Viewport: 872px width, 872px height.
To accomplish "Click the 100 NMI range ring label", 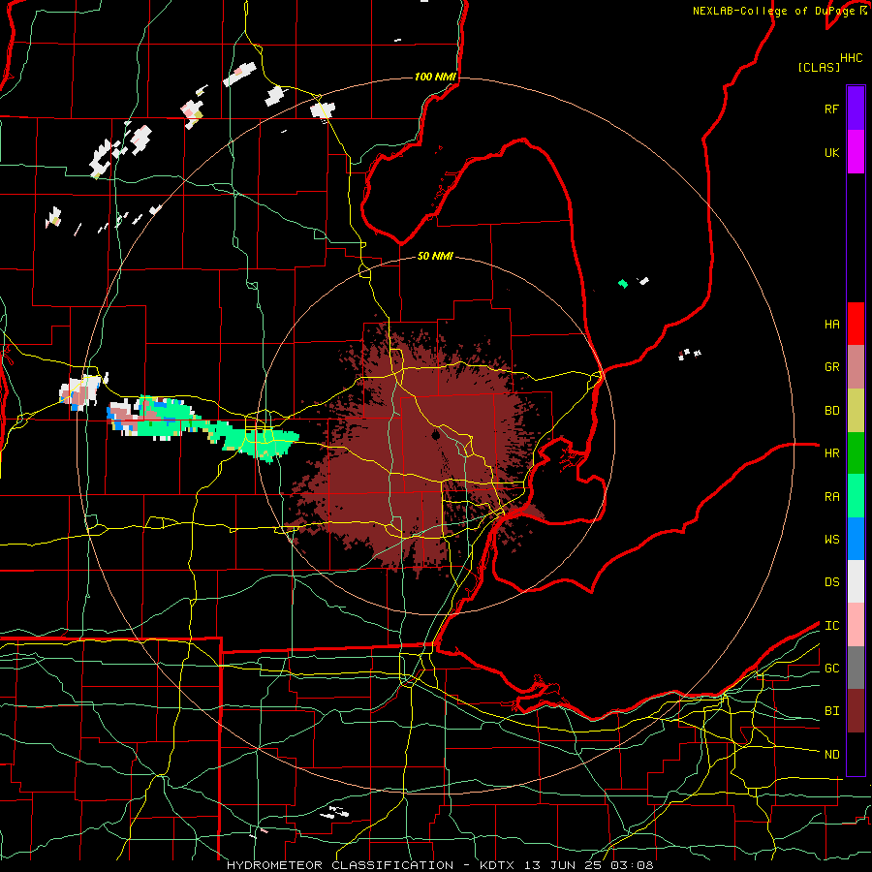I will 435,77.
